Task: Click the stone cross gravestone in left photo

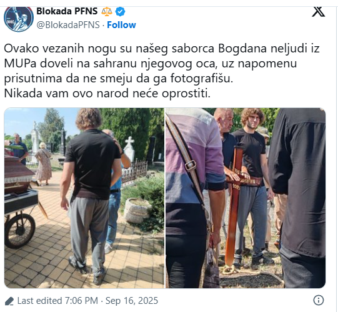Action: [129, 149]
